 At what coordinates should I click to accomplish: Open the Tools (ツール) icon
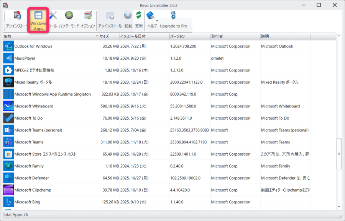coord(53,15)
